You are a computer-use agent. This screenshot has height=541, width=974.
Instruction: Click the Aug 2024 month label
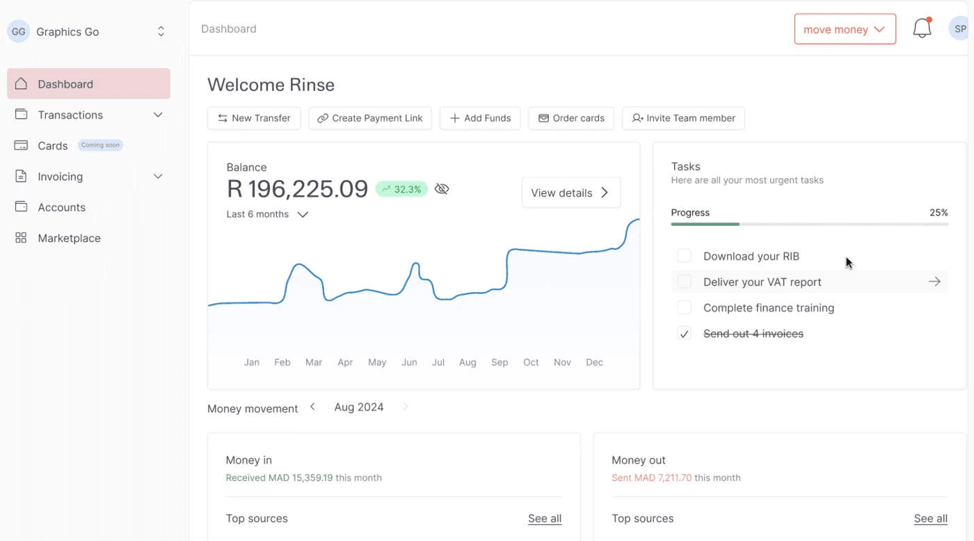[359, 407]
